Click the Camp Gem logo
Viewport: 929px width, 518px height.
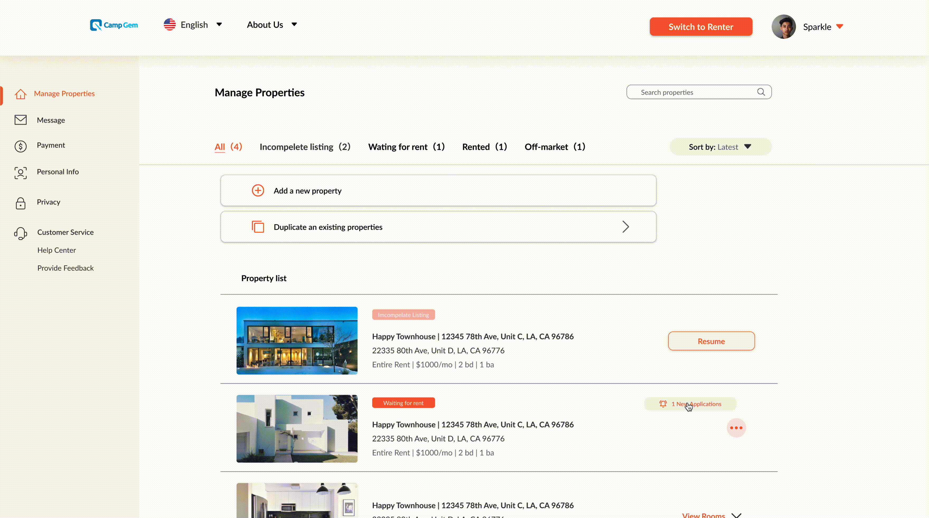click(114, 25)
